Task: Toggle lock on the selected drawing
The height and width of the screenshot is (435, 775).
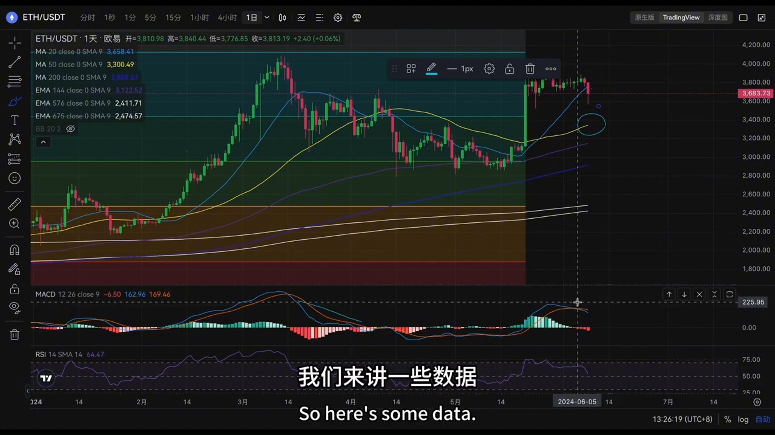Action: click(510, 69)
